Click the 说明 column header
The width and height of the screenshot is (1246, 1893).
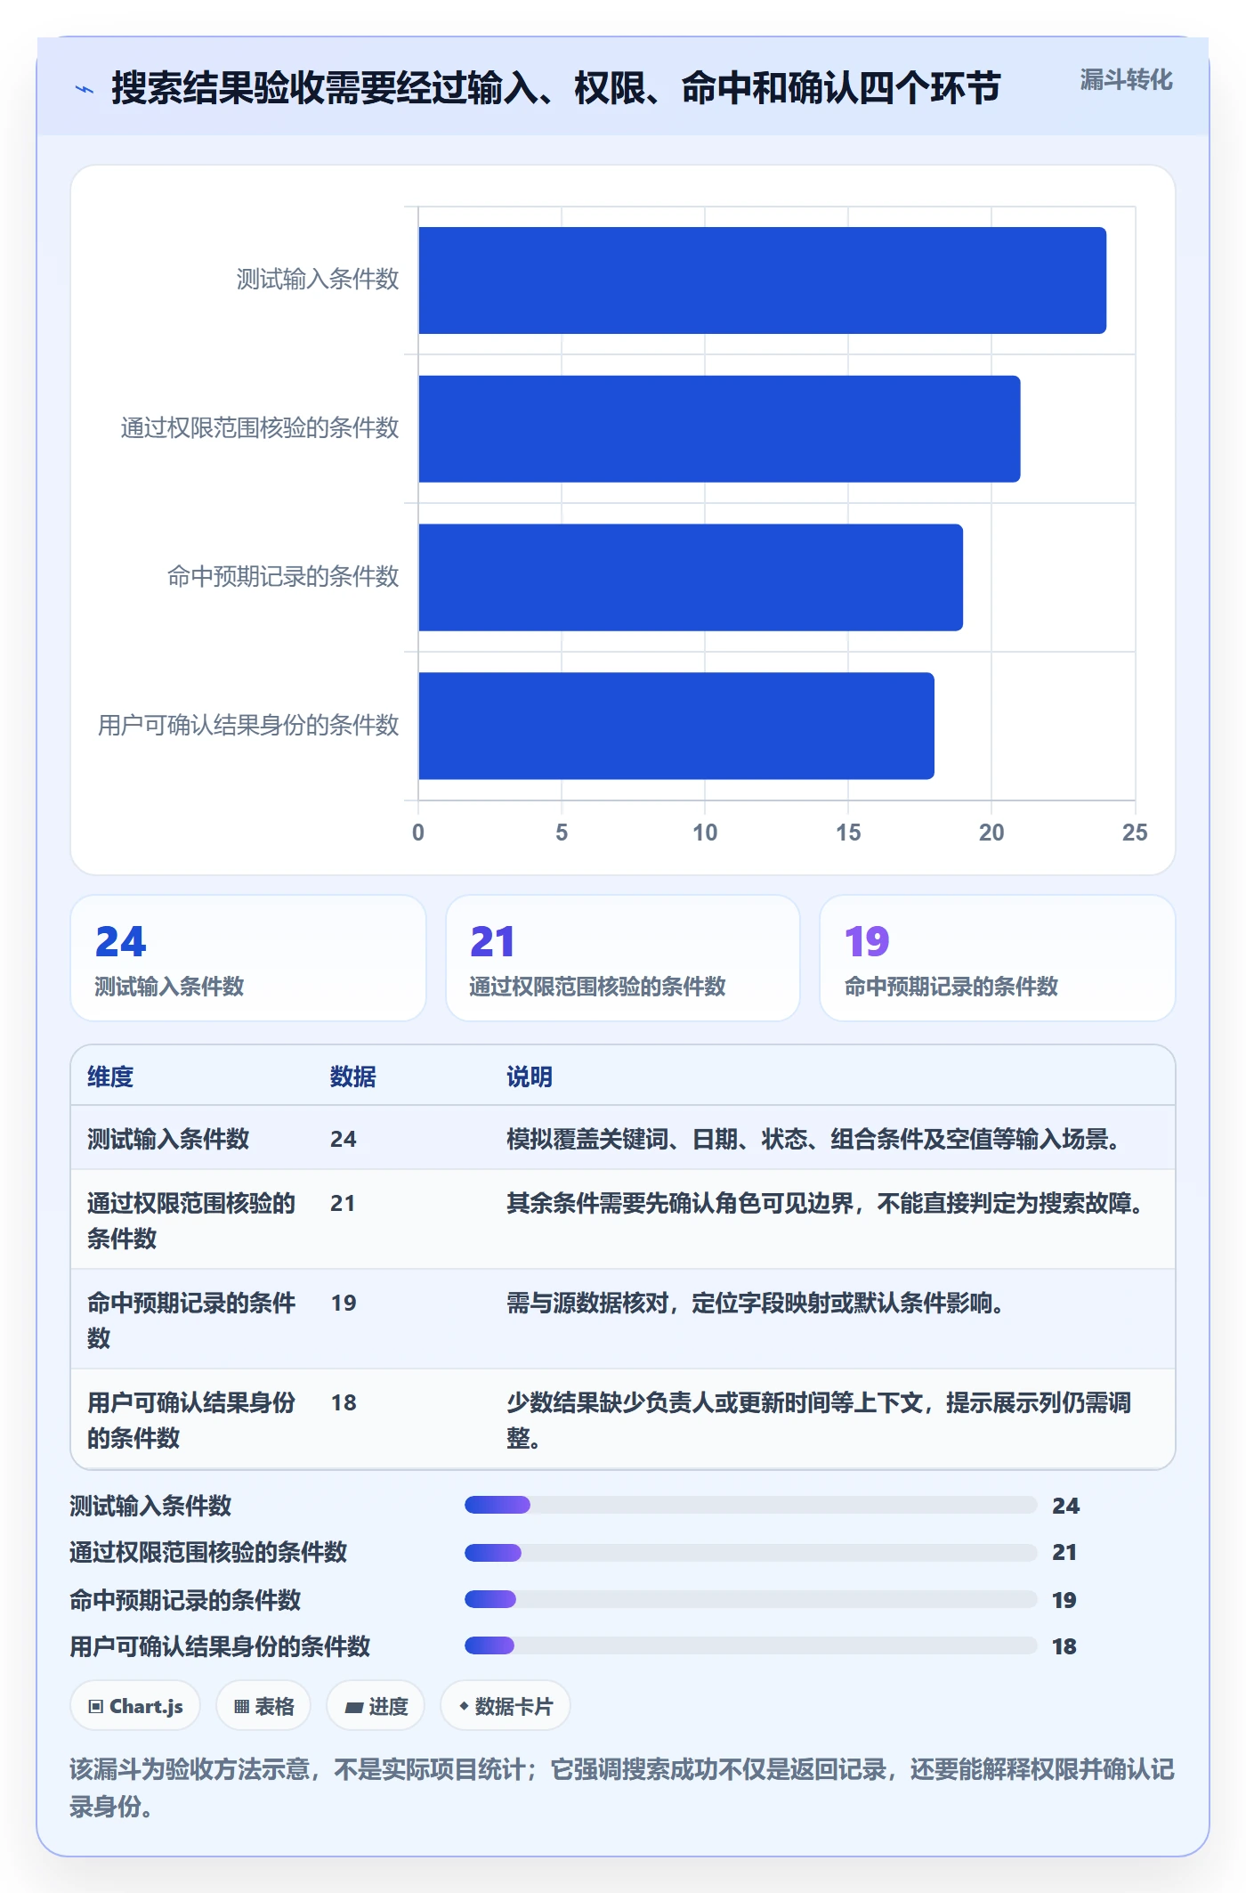point(530,1076)
